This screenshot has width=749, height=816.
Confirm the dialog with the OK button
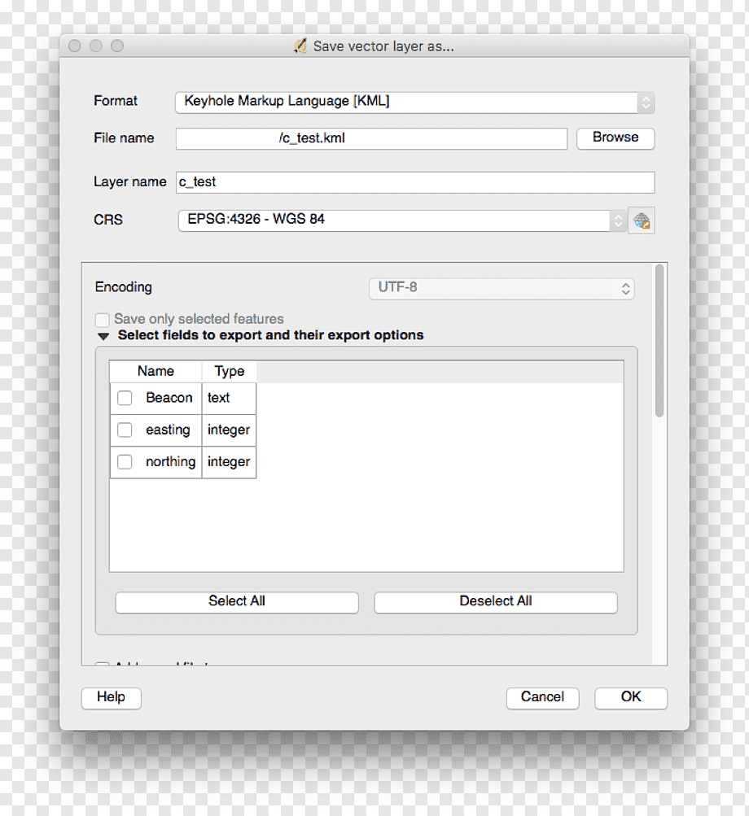pos(631,698)
